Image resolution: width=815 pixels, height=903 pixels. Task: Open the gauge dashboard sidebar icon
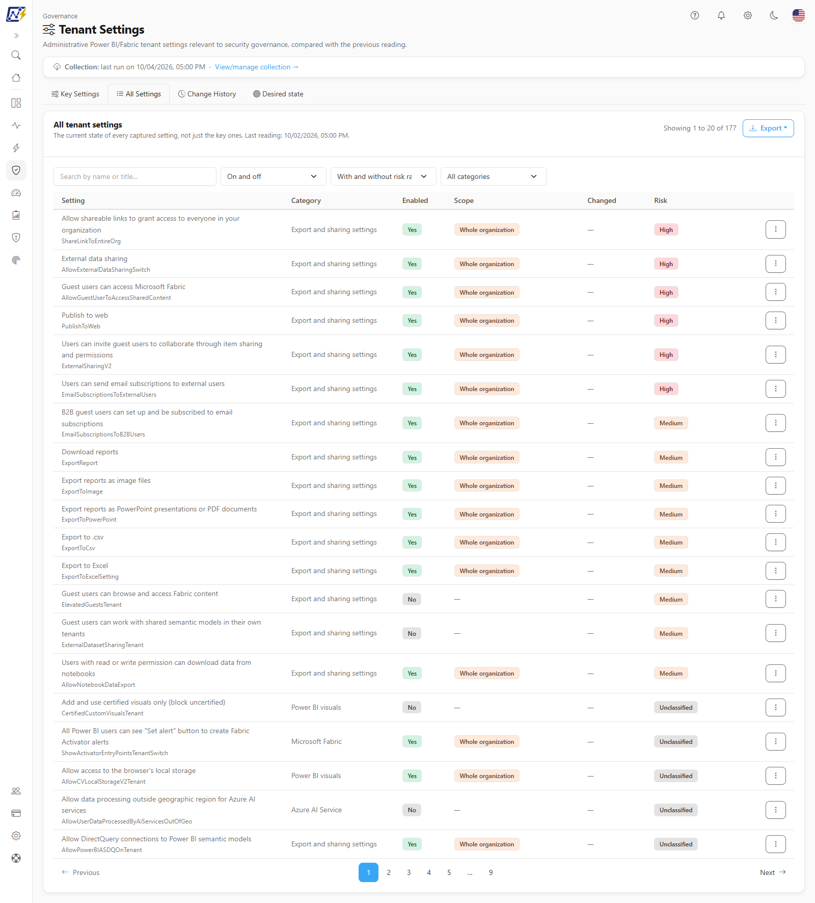click(x=16, y=193)
